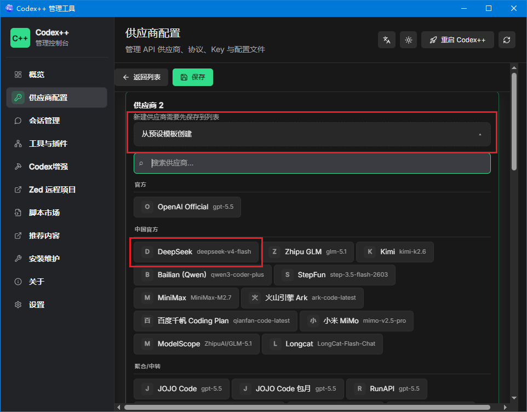Click the scroll right arrow
The width and height of the screenshot is (527, 412).
click(x=505, y=407)
